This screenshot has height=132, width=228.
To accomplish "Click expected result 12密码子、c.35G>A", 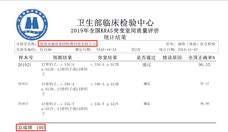I will tap(58, 64).
